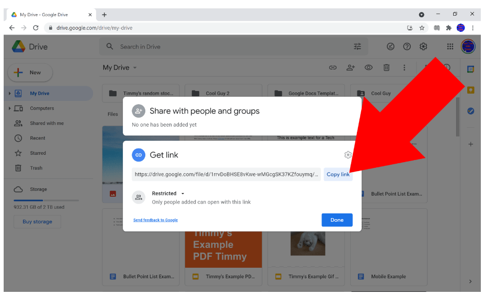Select the share link URL field
485x295 pixels.
226,174
